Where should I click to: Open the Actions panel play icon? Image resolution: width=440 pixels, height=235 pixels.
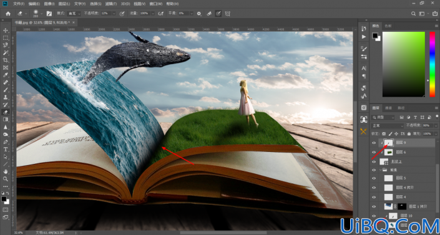point(364,37)
